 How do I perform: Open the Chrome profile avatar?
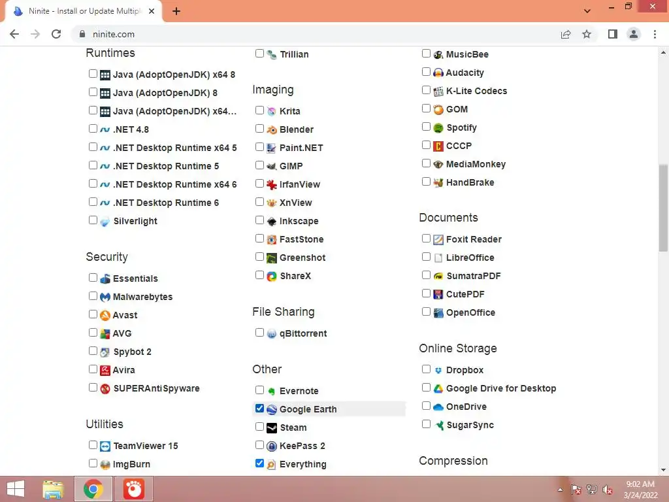634,34
